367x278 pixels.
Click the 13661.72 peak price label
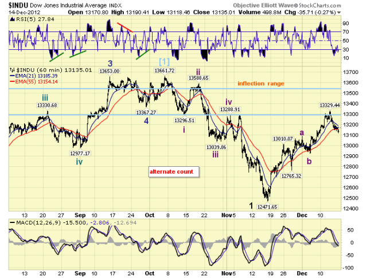tap(165, 71)
